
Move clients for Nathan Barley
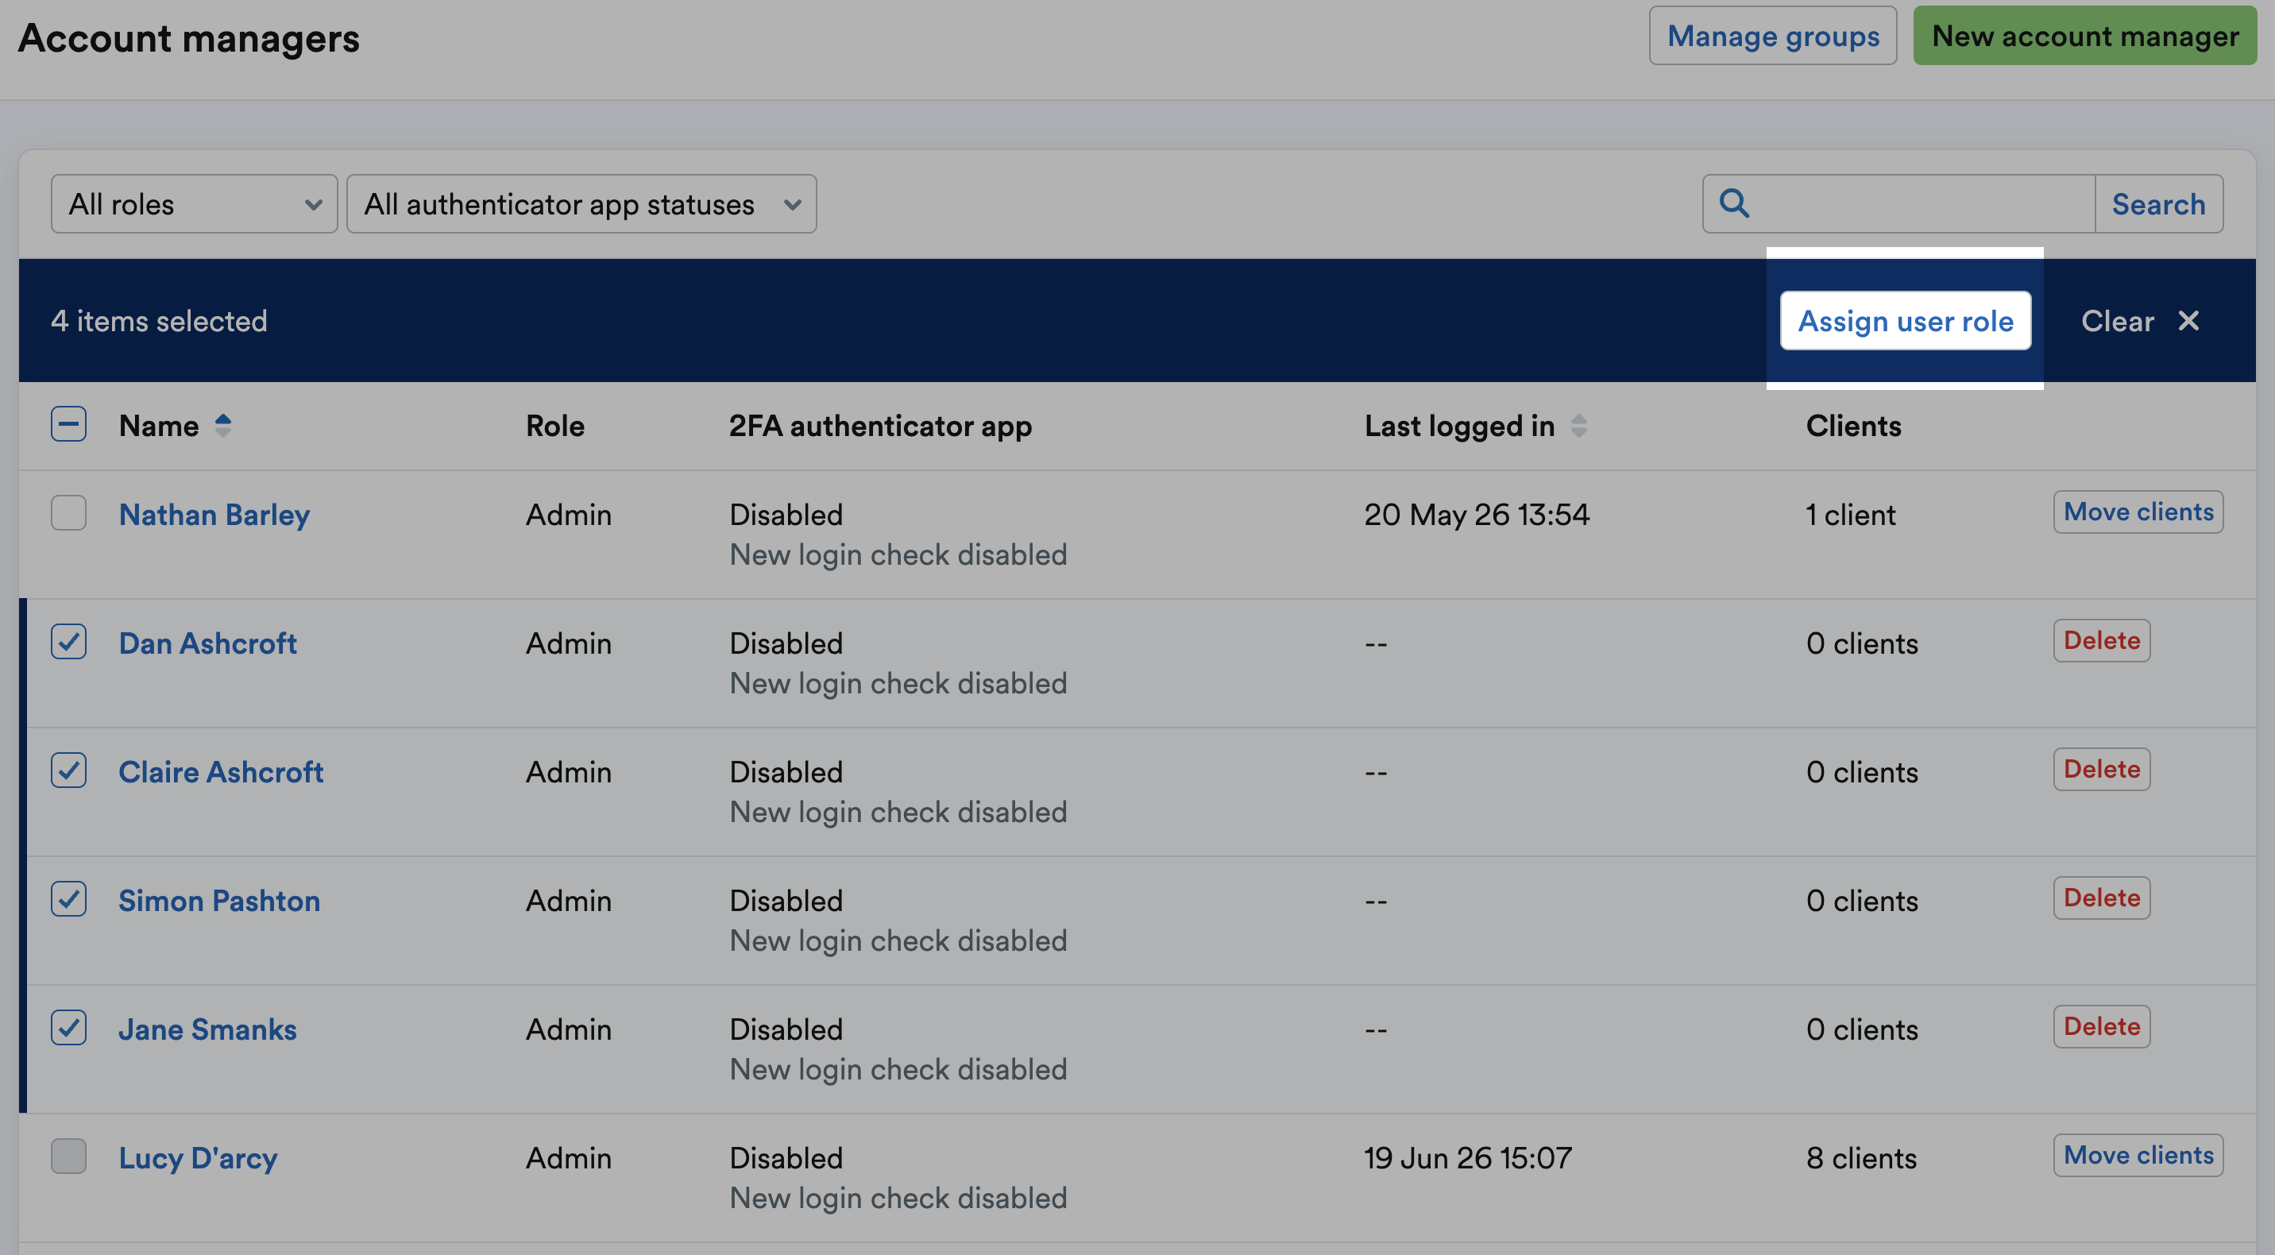point(2138,512)
